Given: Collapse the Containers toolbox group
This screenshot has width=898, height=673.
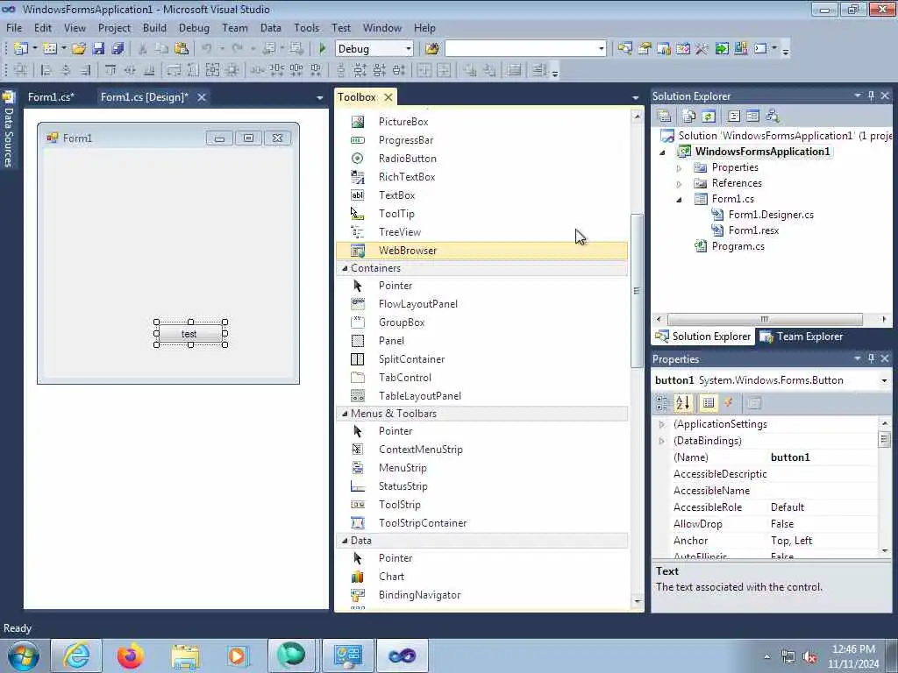Looking at the screenshot, I should click(x=345, y=268).
